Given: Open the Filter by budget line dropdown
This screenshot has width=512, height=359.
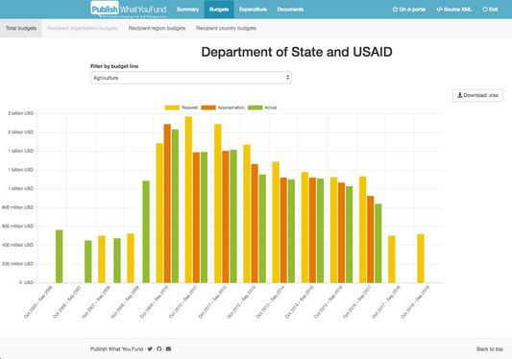Looking at the screenshot, I should click(191, 78).
